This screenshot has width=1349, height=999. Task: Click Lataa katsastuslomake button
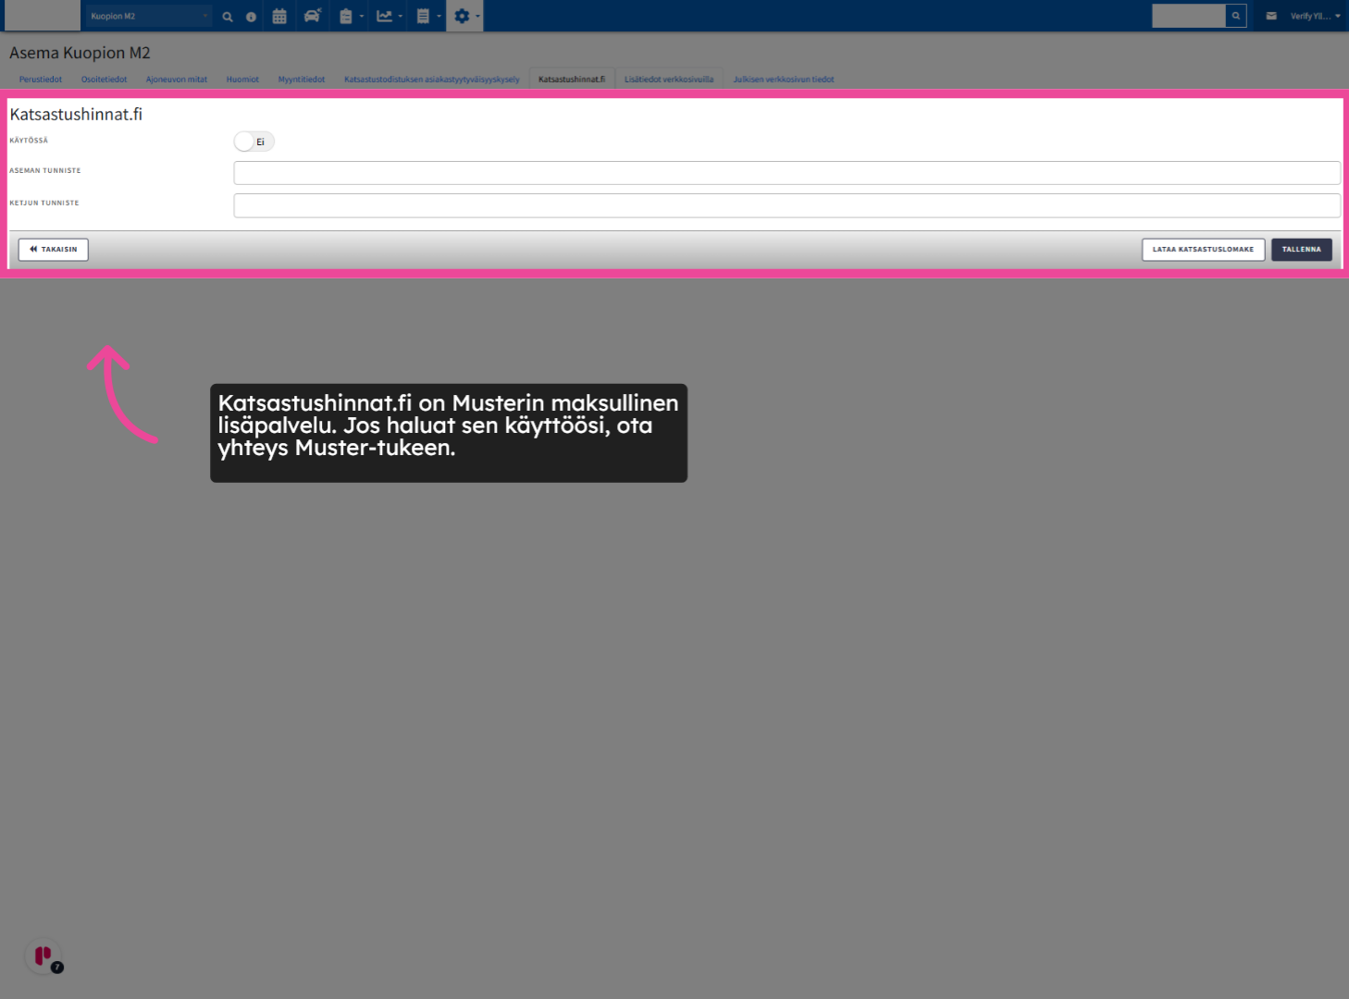[1203, 250]
